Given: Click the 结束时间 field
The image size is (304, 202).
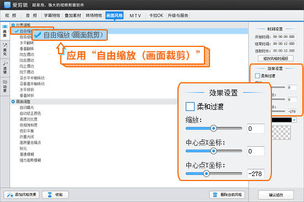Looking at the screenshot, I should 284,44.
